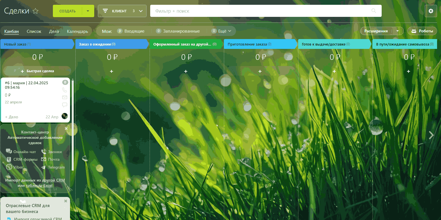The height and width of the screenshot is (220, 441).
Task: Filter by the Входящие counter
Action: (x=131, y=31)
